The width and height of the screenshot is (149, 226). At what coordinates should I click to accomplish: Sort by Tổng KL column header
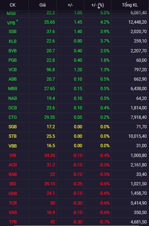pos(130,5)
